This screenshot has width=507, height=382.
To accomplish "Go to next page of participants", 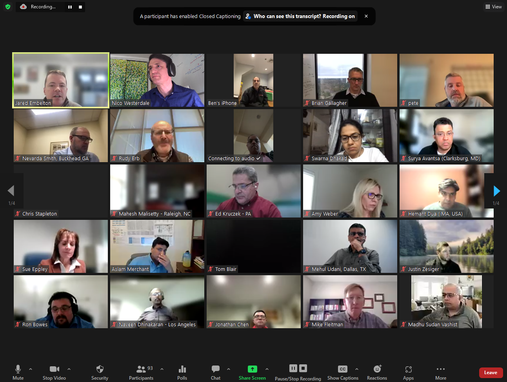I will 496,191.
